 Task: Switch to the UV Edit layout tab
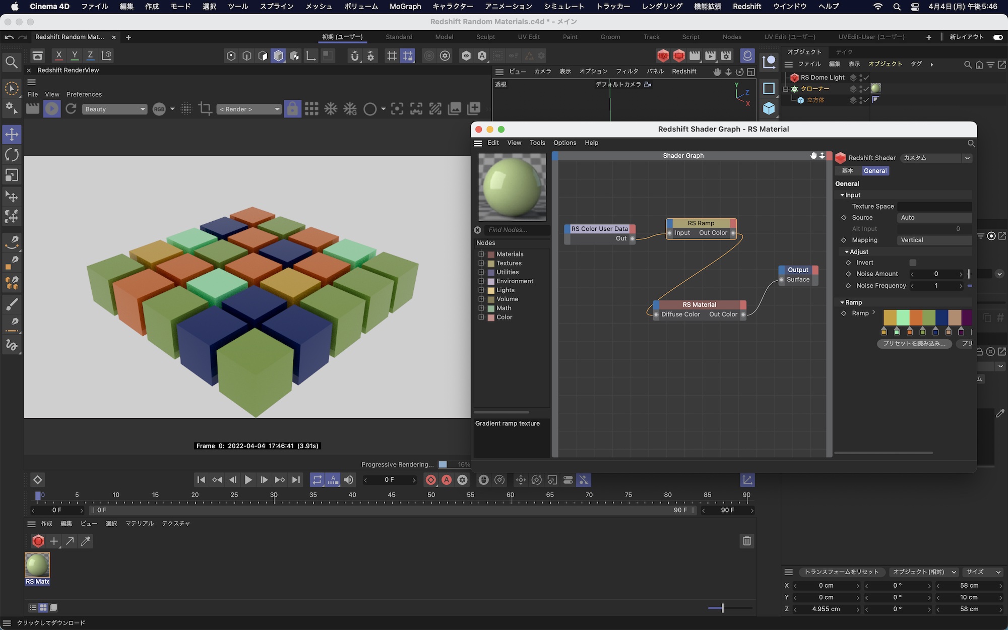point(529,37)
